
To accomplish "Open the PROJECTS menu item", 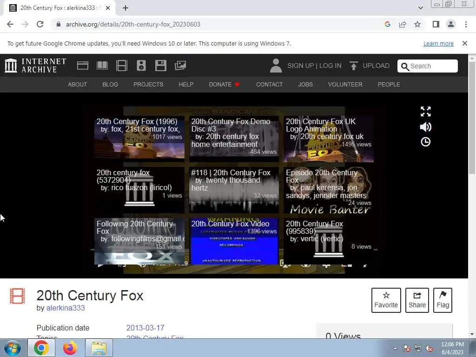I will pyautogui.click(x=148, y=85).
